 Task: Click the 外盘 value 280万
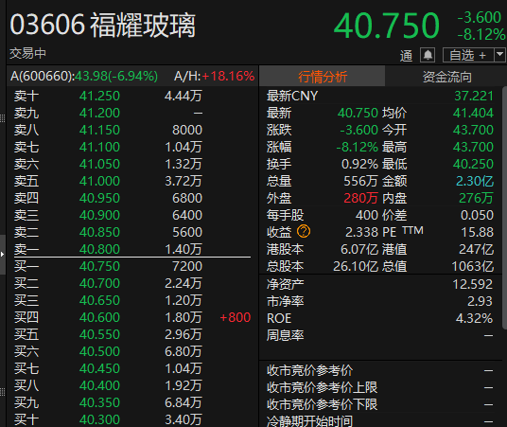click(360, 198)
